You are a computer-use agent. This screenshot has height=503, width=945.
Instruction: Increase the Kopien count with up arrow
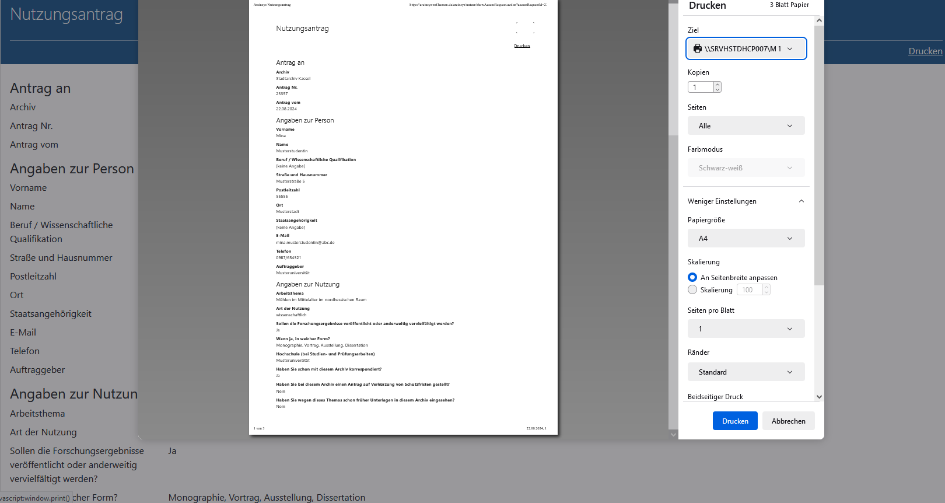(x=717, y=85)
